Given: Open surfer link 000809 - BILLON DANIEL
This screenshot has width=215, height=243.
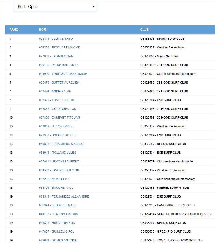Looking at the screenshot, I should [x=57, y=126].
